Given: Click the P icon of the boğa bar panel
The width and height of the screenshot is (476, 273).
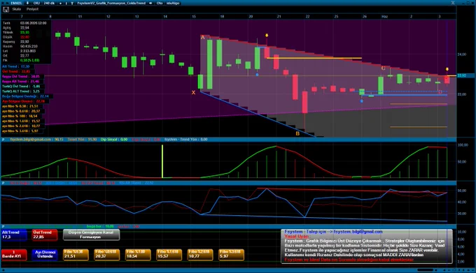Looking at the screenshot, I should tap(3, 226).
